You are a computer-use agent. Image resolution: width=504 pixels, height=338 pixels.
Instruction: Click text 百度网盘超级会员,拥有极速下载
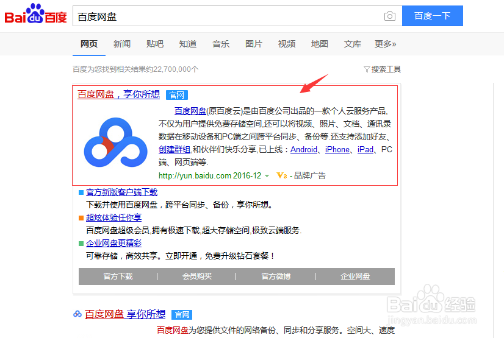(x=143, y=230)
